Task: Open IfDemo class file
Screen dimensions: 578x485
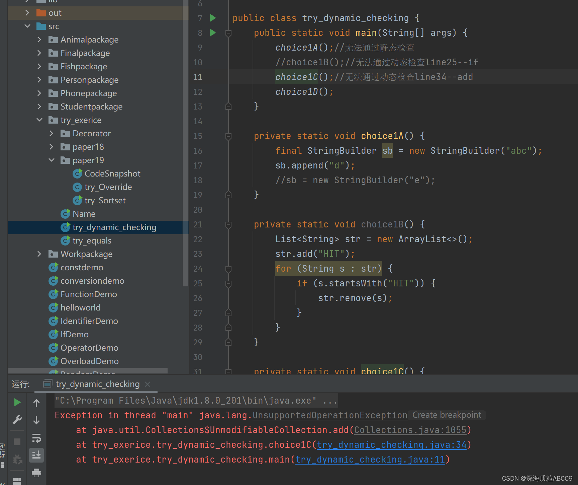Action: click(x=75, y=335)
